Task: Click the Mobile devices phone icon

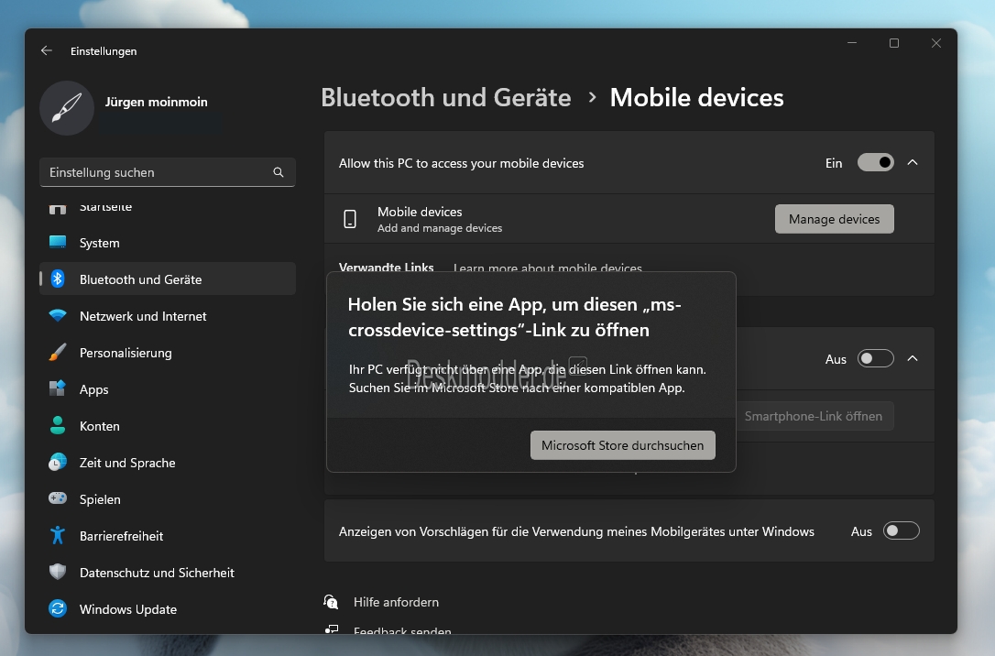Action: pyautogui.click(x=350, y=219)
